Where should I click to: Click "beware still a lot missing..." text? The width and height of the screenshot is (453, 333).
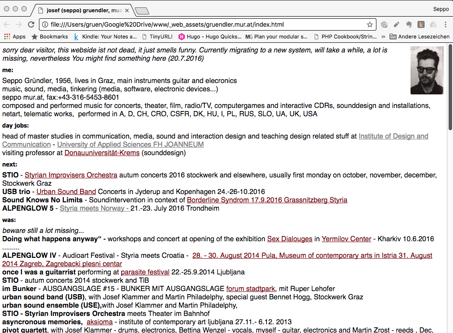(x=43, y=231)
